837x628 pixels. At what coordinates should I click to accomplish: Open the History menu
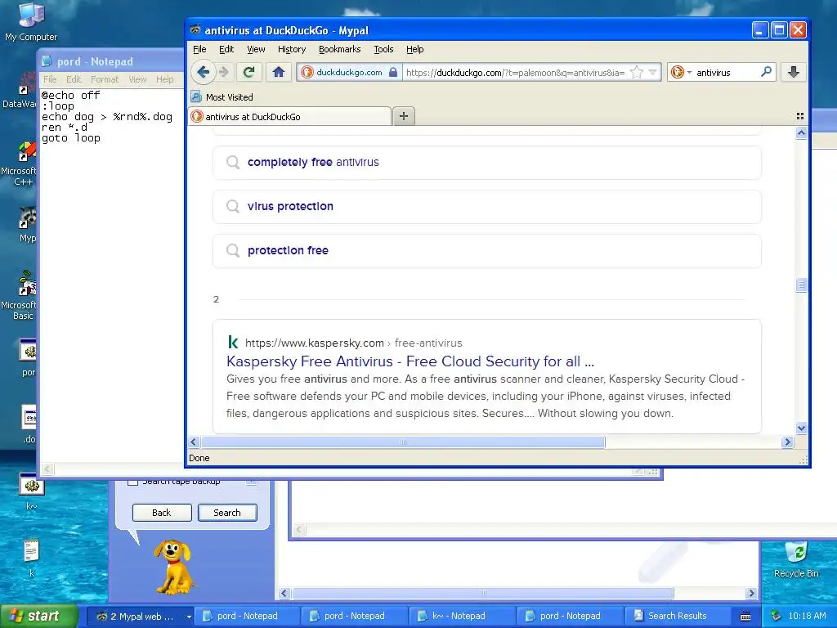pyautogui.click(x=292, y=49)
